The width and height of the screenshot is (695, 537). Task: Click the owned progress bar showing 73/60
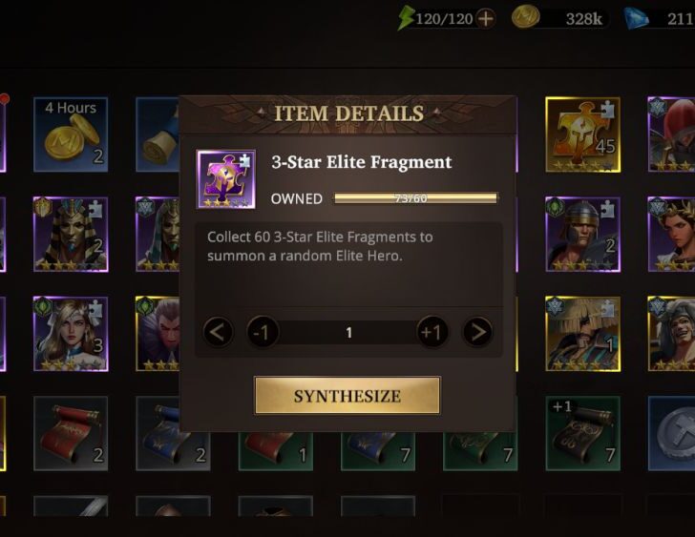click(416, 197)
